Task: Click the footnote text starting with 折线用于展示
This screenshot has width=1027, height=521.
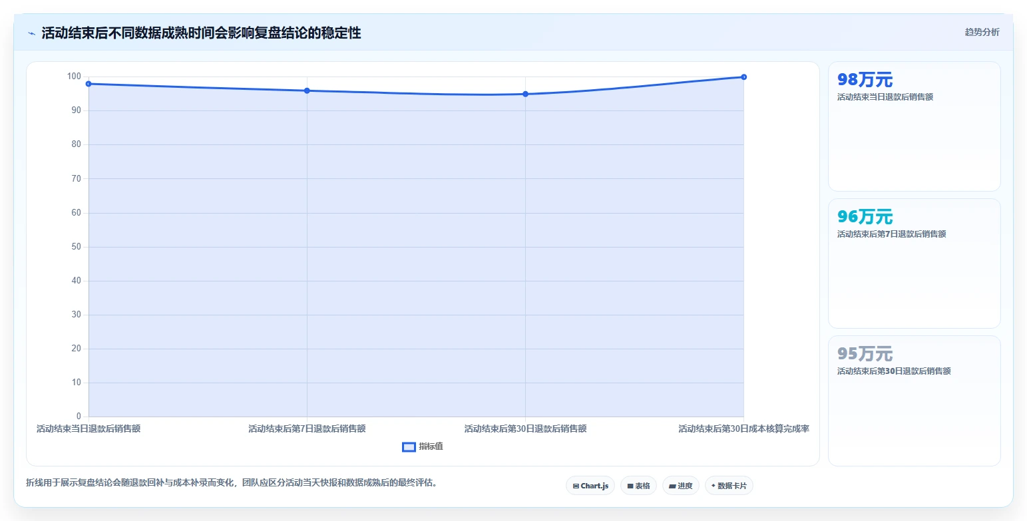Action: (x=232, y=482)
